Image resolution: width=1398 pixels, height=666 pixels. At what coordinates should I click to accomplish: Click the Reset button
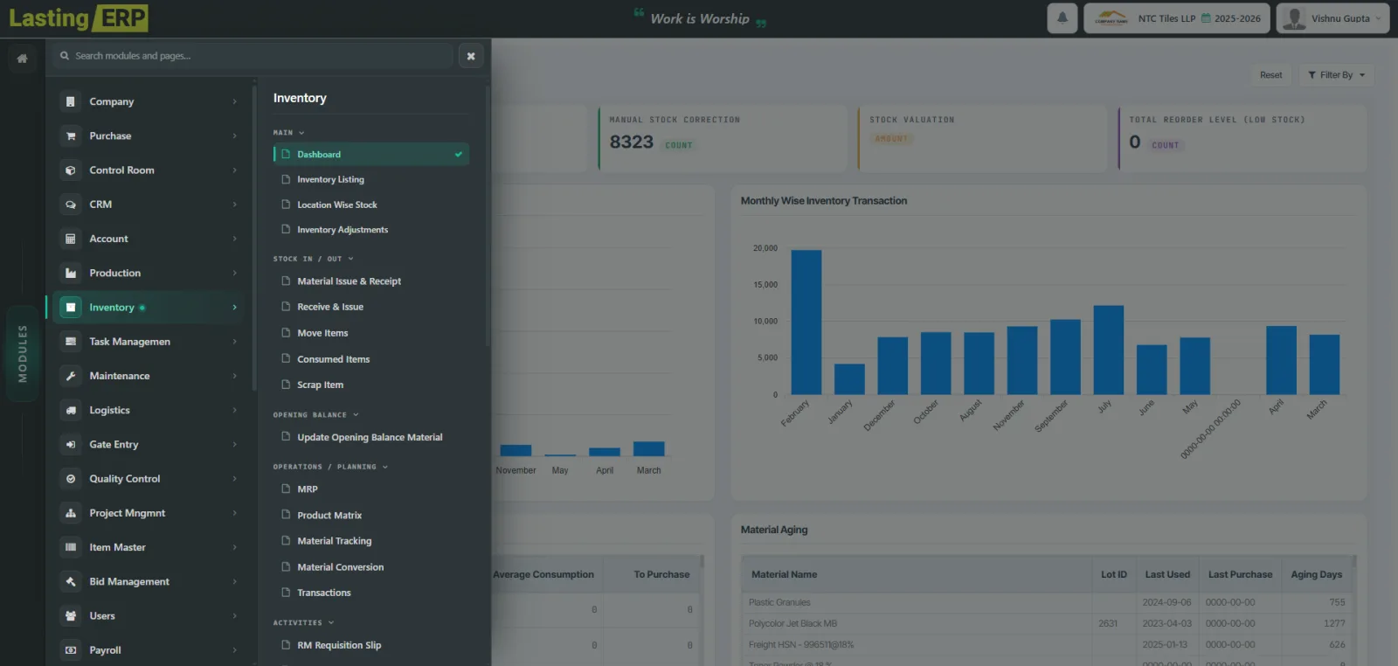pos(1271,75)
